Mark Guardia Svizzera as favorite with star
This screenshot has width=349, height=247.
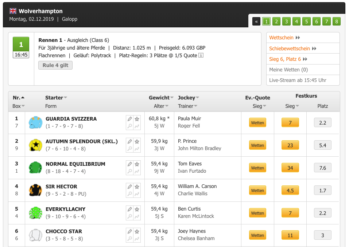137,119
